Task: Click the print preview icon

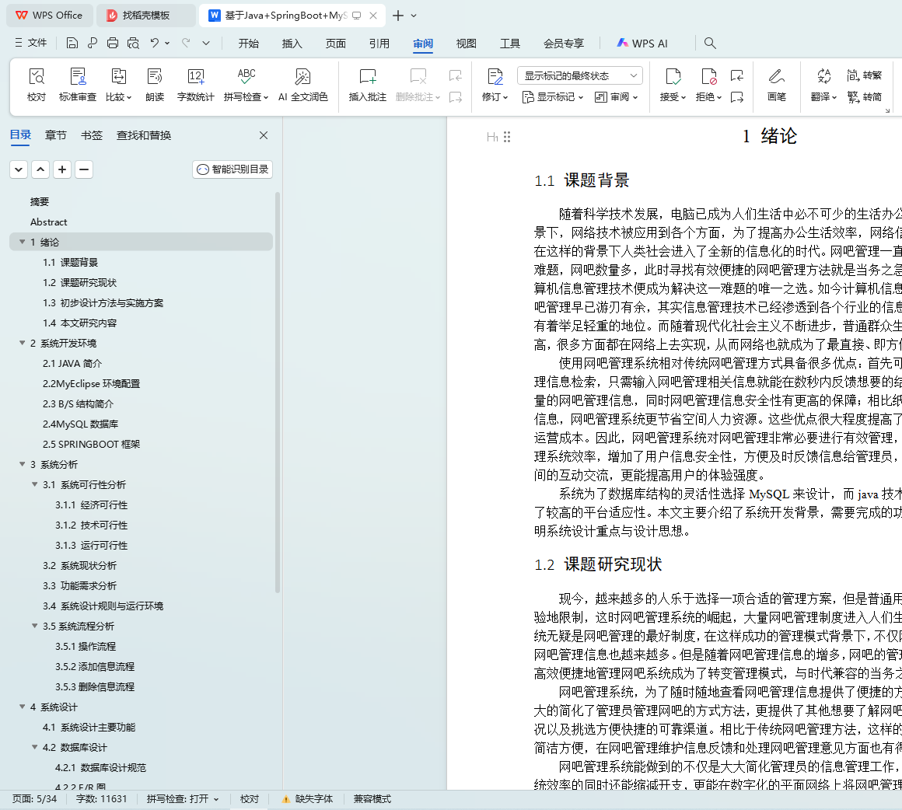Action: point(133,44)
